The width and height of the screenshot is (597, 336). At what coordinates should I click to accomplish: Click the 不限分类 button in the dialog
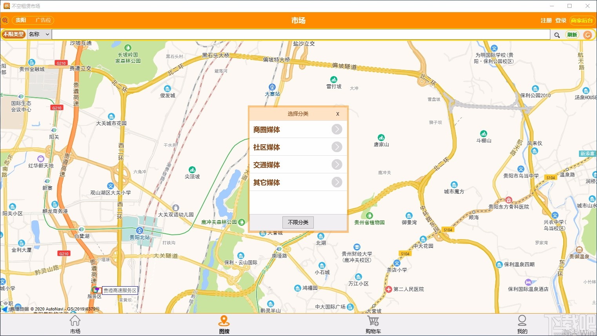[x=298, y=222]
